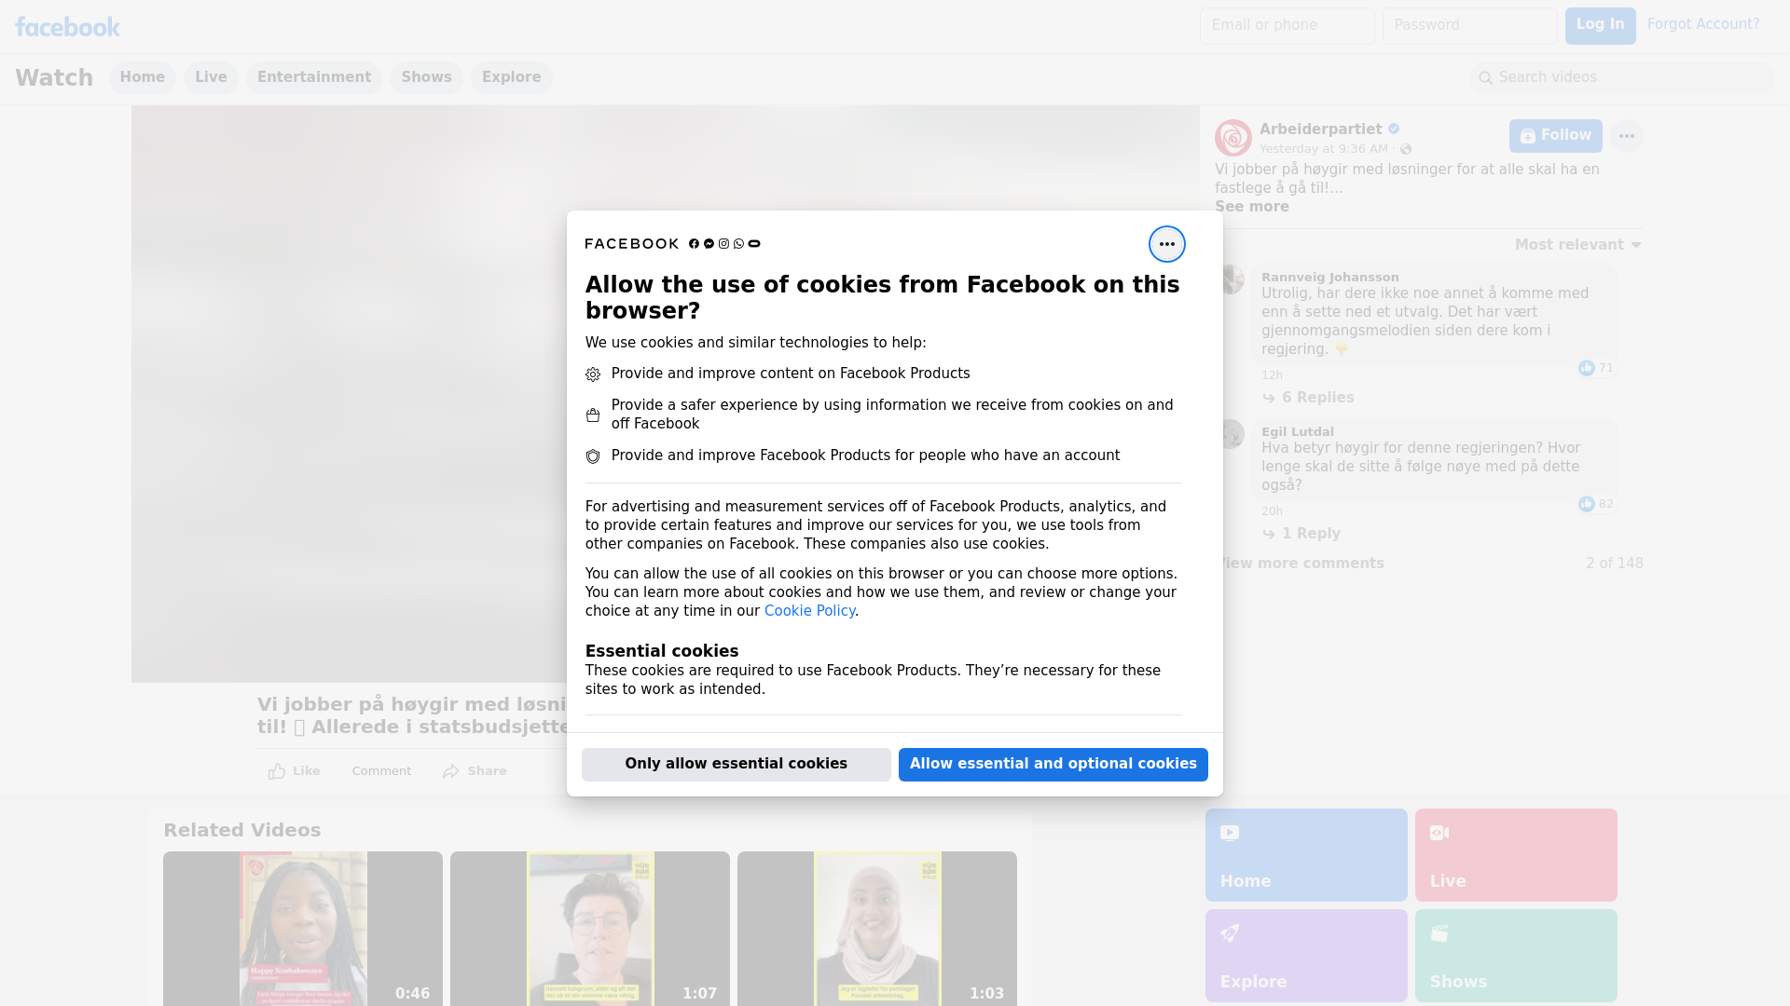Choose Only allow essential cookies
1790x1006 pixels.
click(x=736, y=765)
